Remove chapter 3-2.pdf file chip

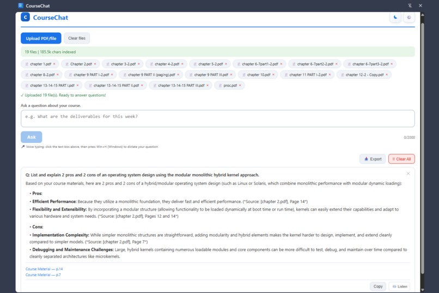point(138,64)
